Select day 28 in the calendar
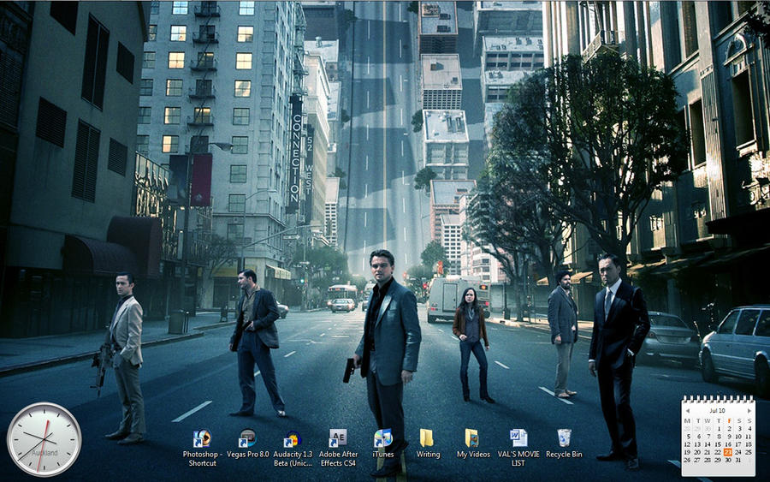The width and height of the screenshot is (770, 482). coord(708,461)
